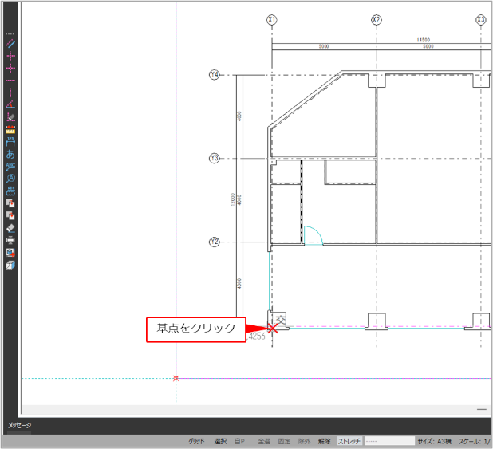Image resolution: width=493 pixels, height=449 pixels.
Task: Toggle グリッド in the status bar
Action: 196,441
